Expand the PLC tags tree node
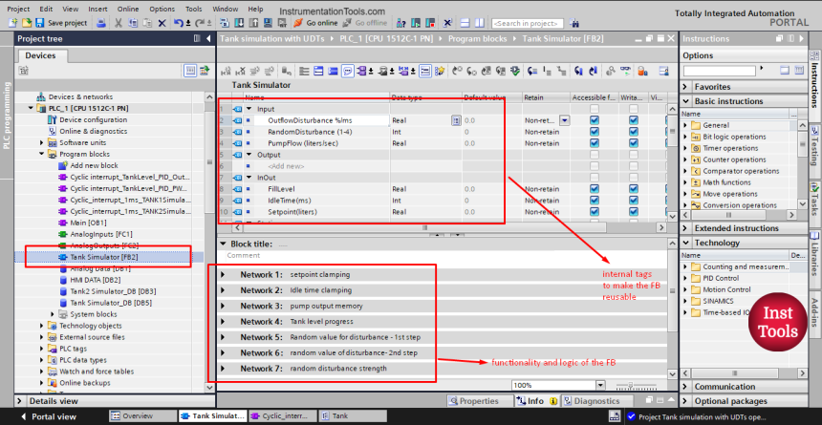Screen dimensions: 822x425 [42, 349]
